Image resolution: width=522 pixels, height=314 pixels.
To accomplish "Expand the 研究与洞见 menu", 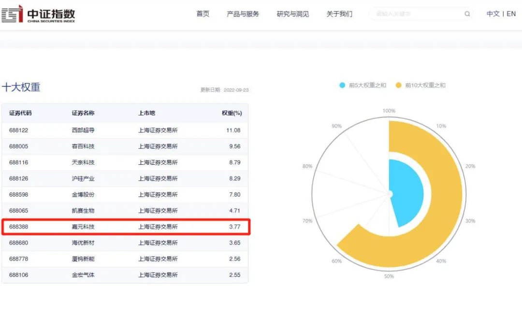I will pyautogui.click(x=292, y=14).
